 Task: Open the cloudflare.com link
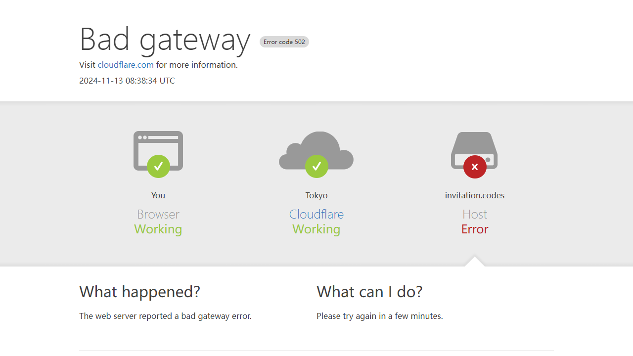coord(126,65)
